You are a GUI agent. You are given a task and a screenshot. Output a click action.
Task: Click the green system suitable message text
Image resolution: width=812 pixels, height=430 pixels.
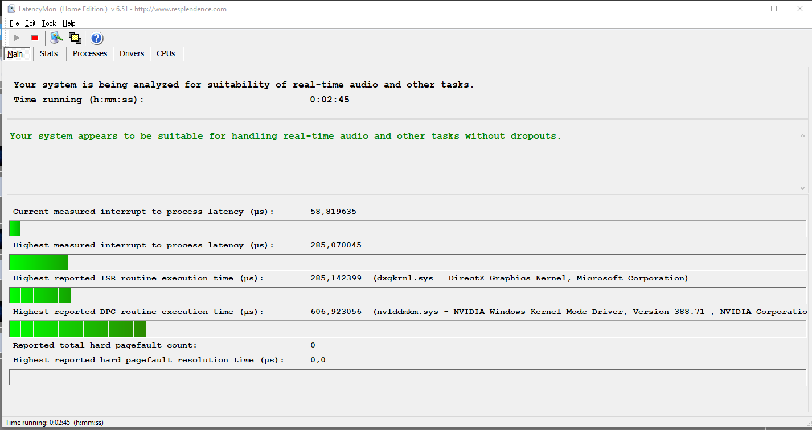point(285,136)
